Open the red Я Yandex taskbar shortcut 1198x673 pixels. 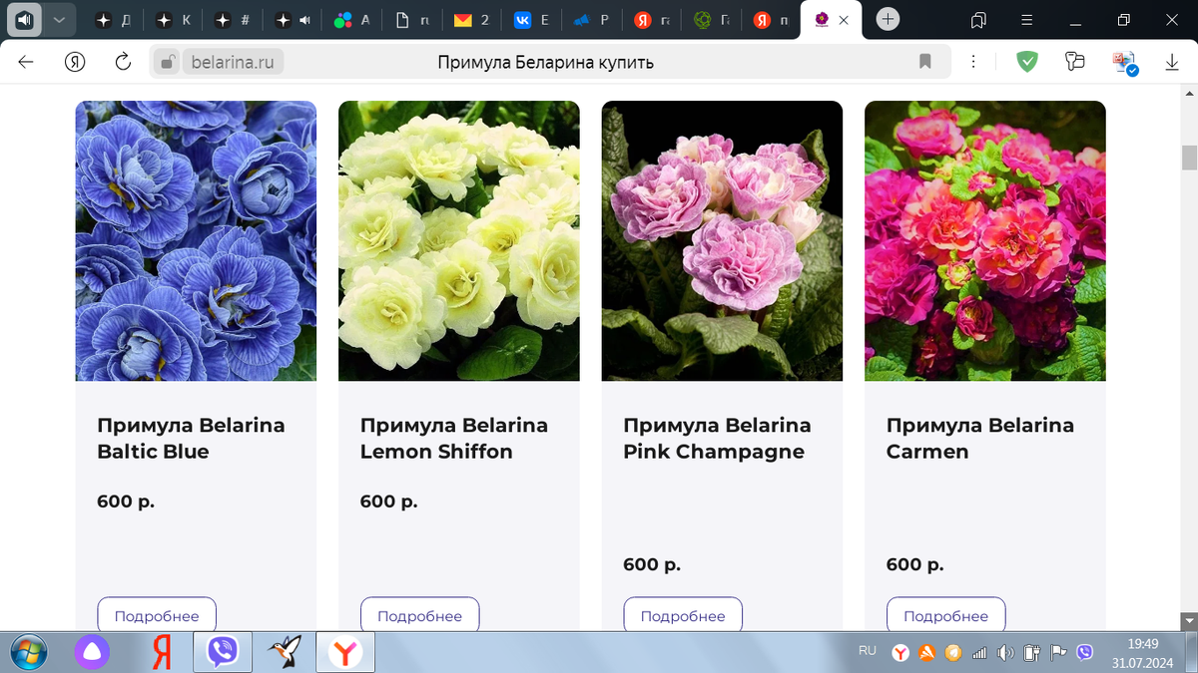coord(162,653)
